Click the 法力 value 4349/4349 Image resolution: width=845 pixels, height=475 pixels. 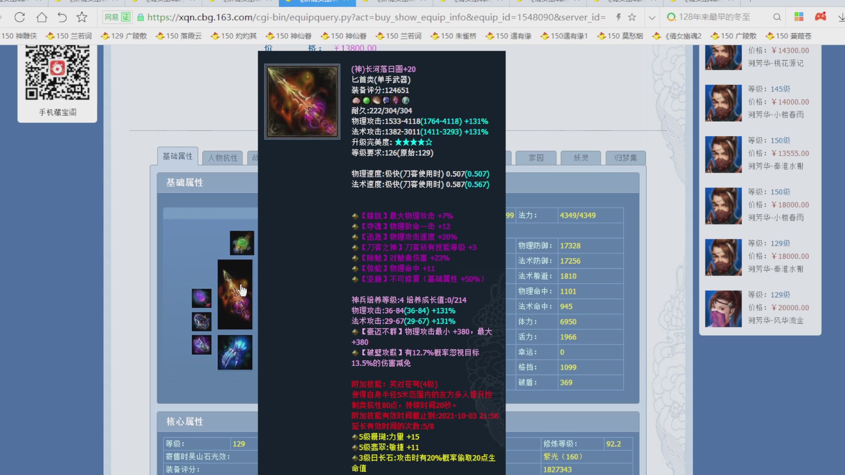click(x=577, y=216)
